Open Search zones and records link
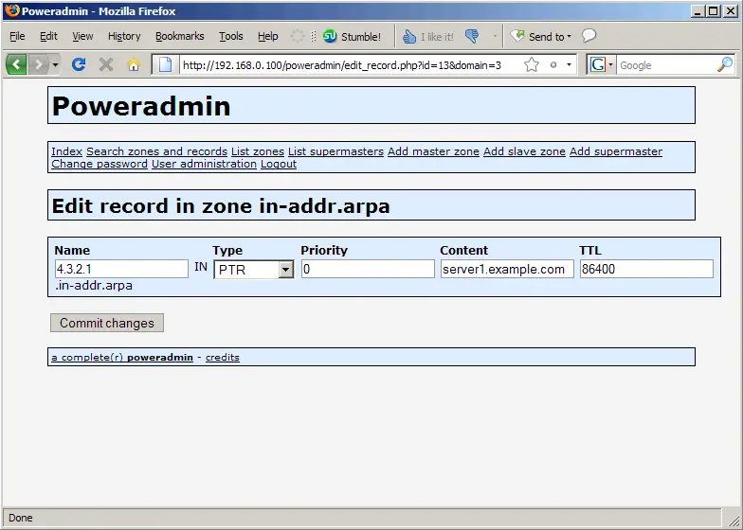Viewport: 743px width, 530px height. 157,151
